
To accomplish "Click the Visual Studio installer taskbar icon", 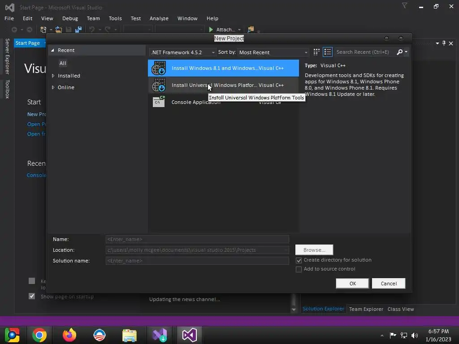I will click(160, 335).
